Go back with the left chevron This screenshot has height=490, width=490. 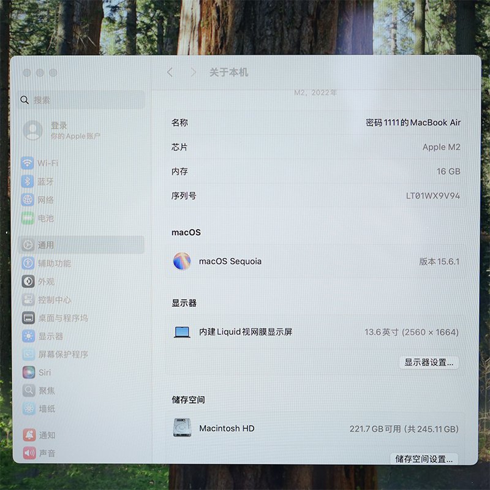coord(170,72)
